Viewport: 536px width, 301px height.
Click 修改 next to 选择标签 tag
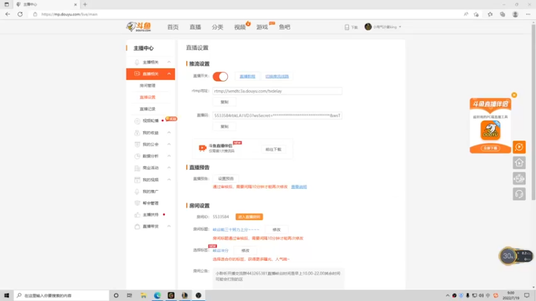(245, 250)
